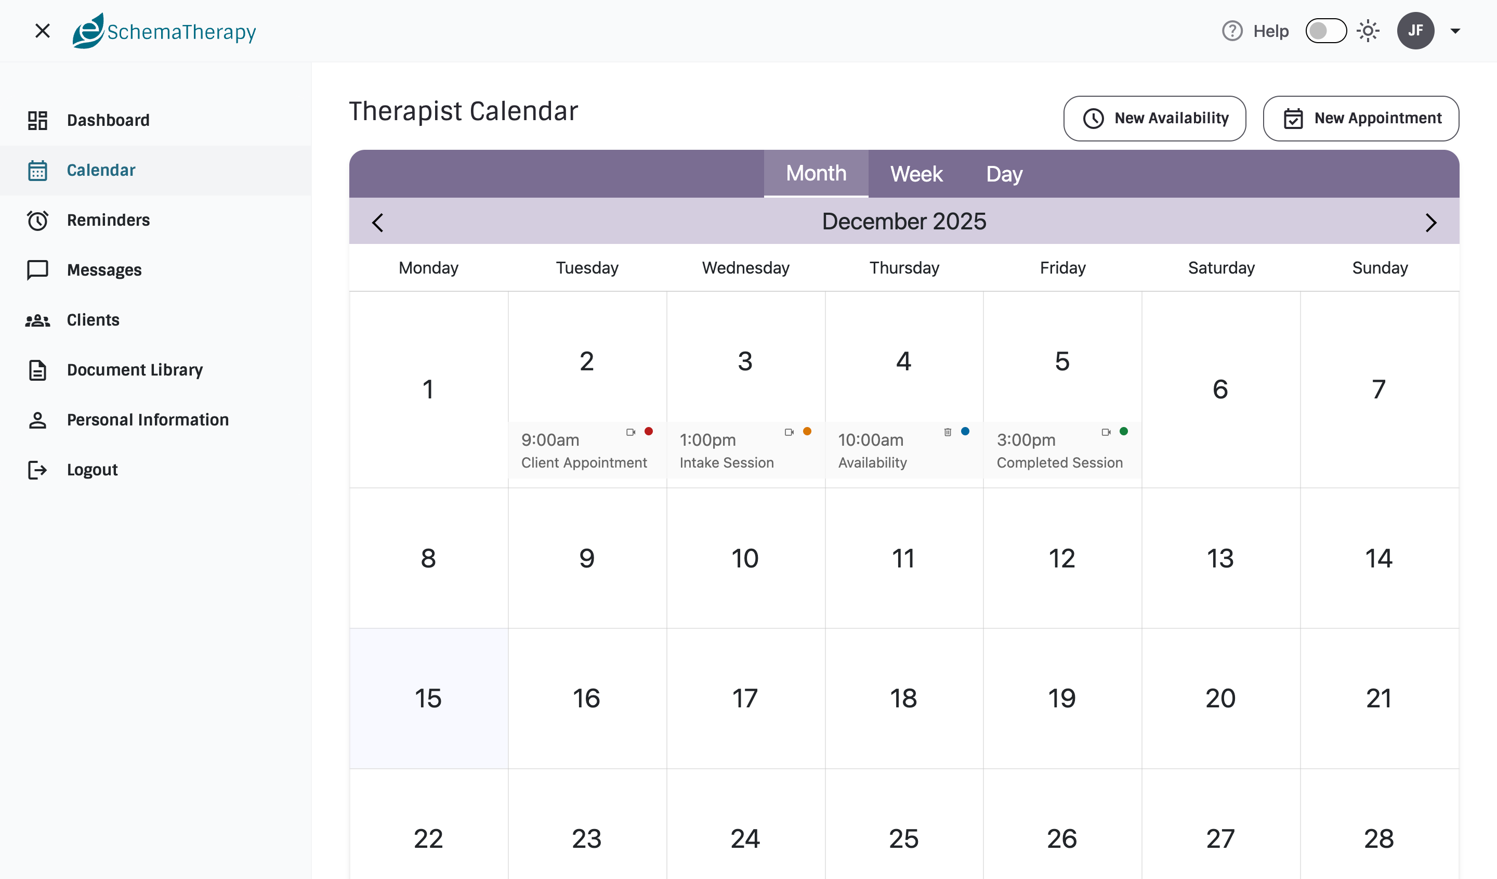This screenshot has width=1497, height=879.
Task: Click green status dot on Completed Session
Action: pyautogui.click(x=1123, y=432)
